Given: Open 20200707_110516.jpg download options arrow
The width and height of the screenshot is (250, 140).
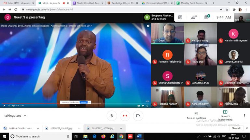Looking at the screenshot, I should click(x=79, y=128).
